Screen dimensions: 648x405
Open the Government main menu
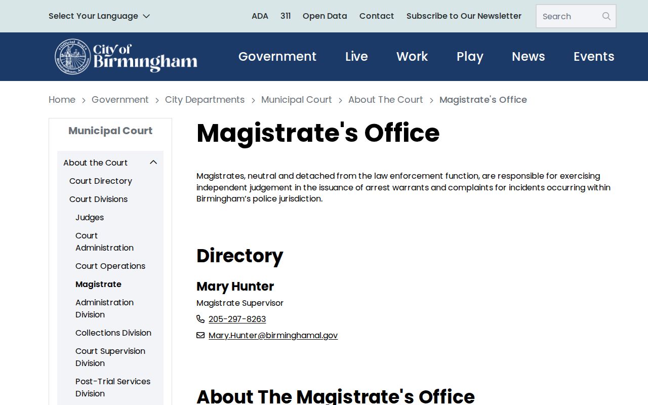click(277, 56)
